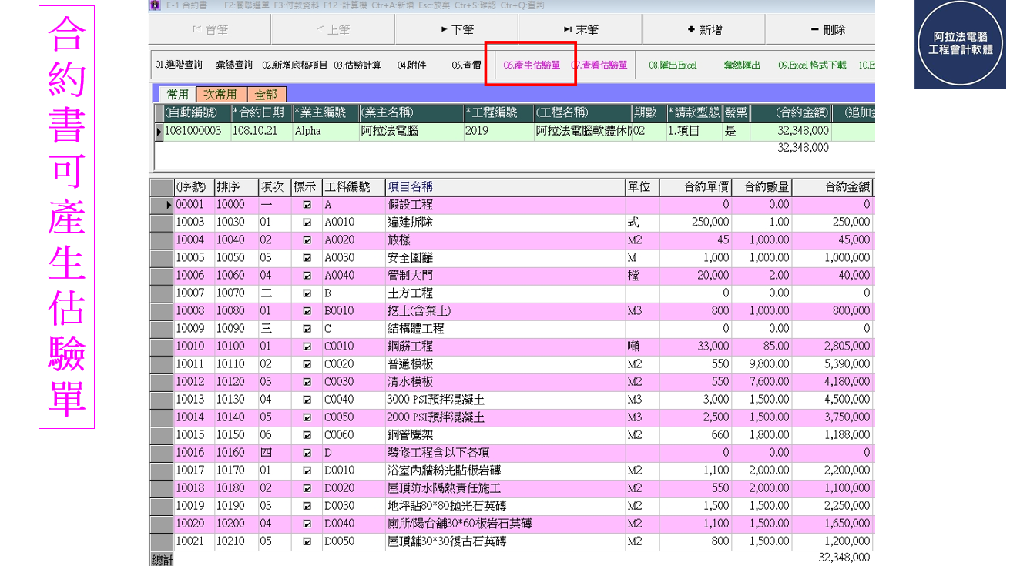Toggle 標示 checkbox for 普通模板 row

tap(307, 365)
